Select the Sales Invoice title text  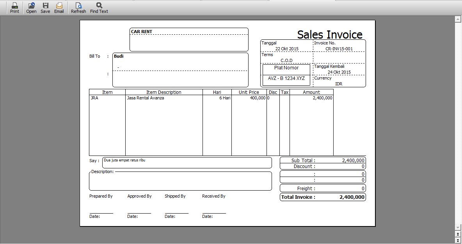click(x=330, y=34)
